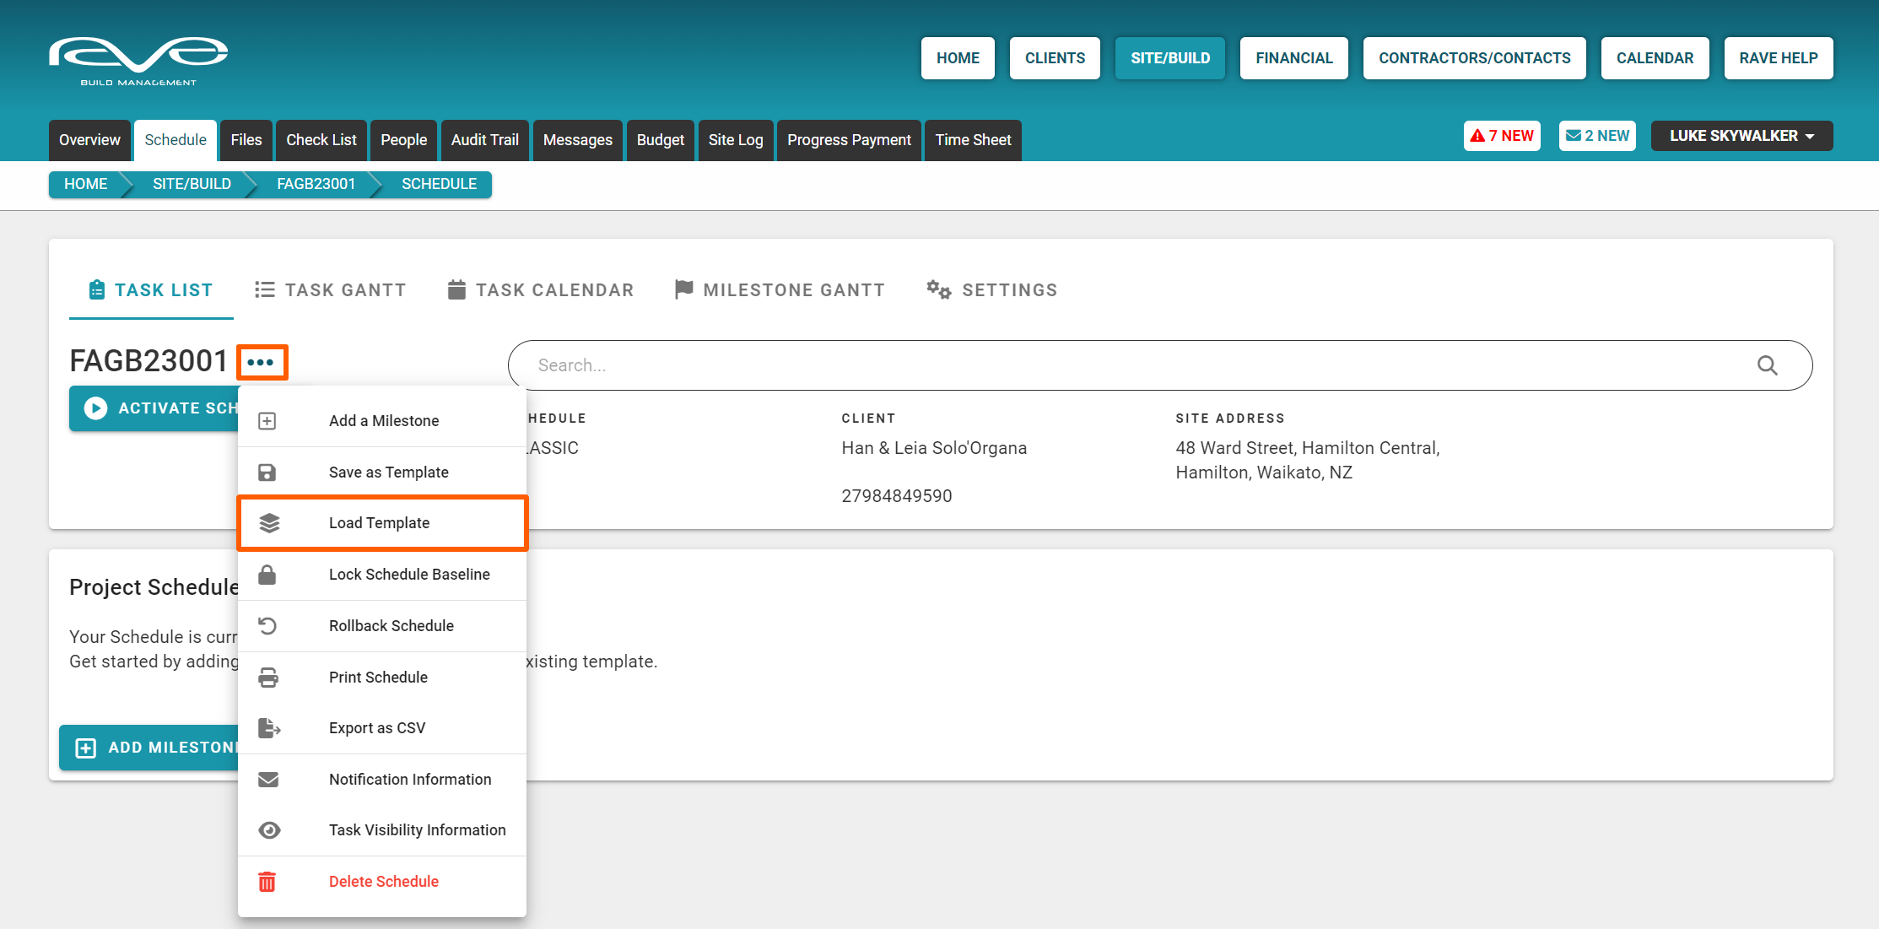
Task: Click the Lock Schedule Baseline padlock icon
Action: [x=267, y=575]
